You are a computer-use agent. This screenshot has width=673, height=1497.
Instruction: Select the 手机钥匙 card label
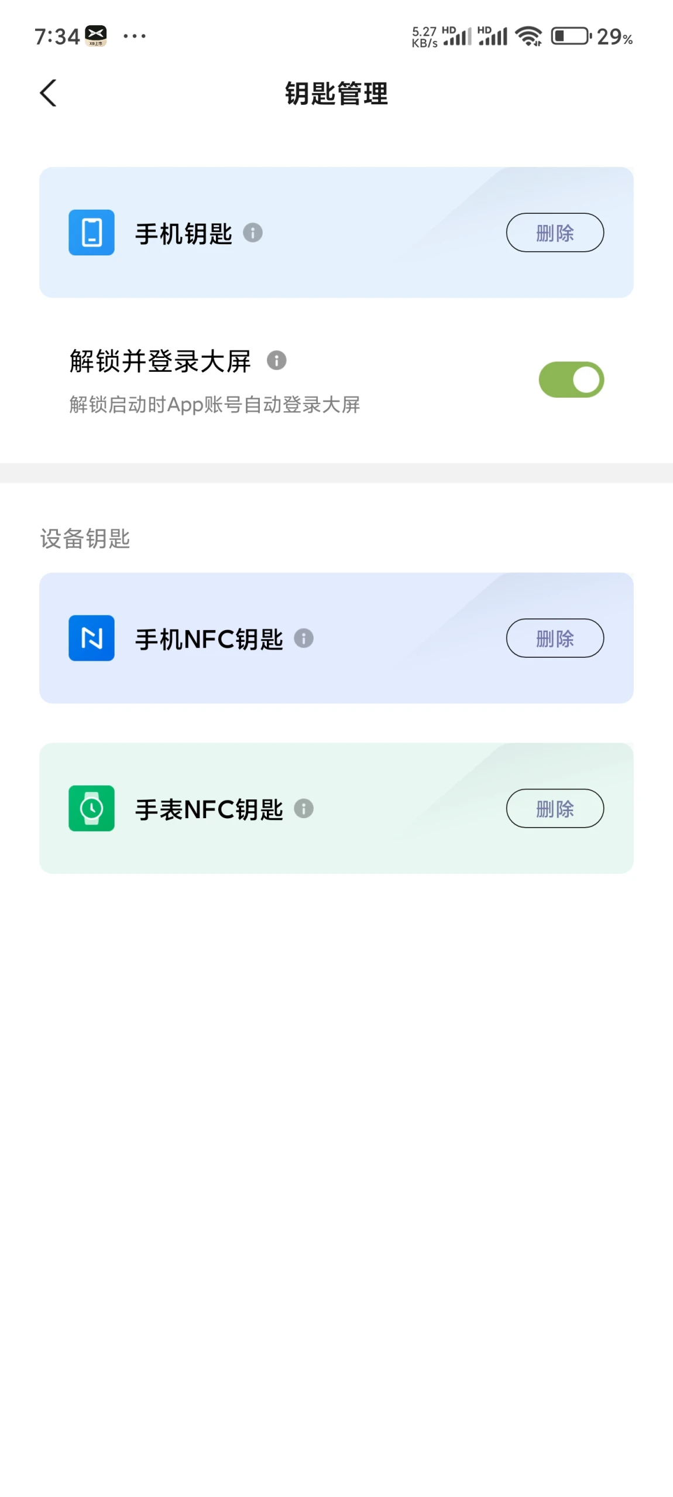coord(184,233)
